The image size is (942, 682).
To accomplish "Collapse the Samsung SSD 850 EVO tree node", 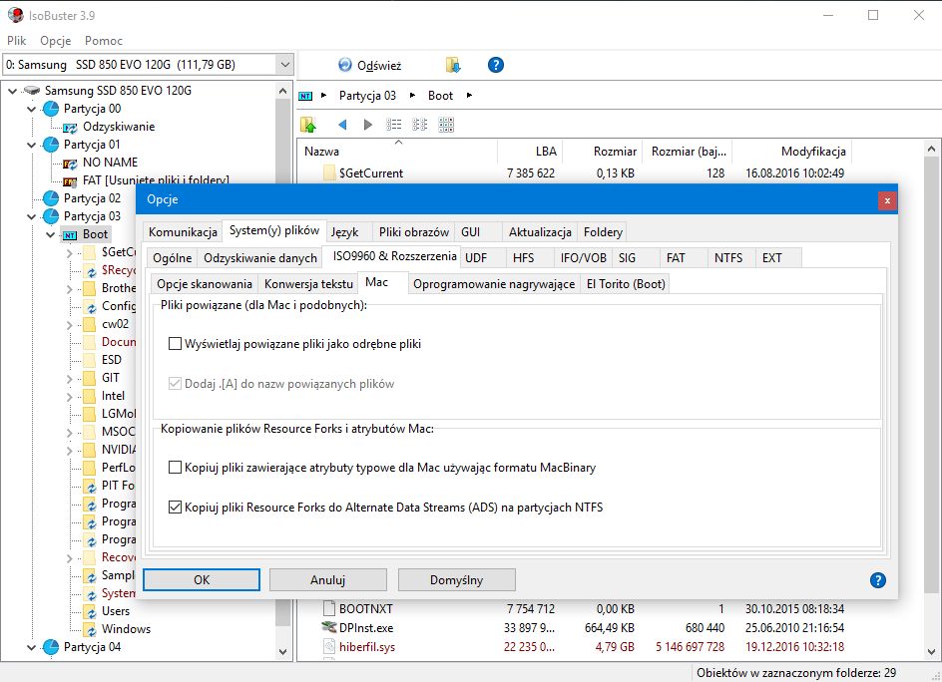I will (x=12, y=92).
